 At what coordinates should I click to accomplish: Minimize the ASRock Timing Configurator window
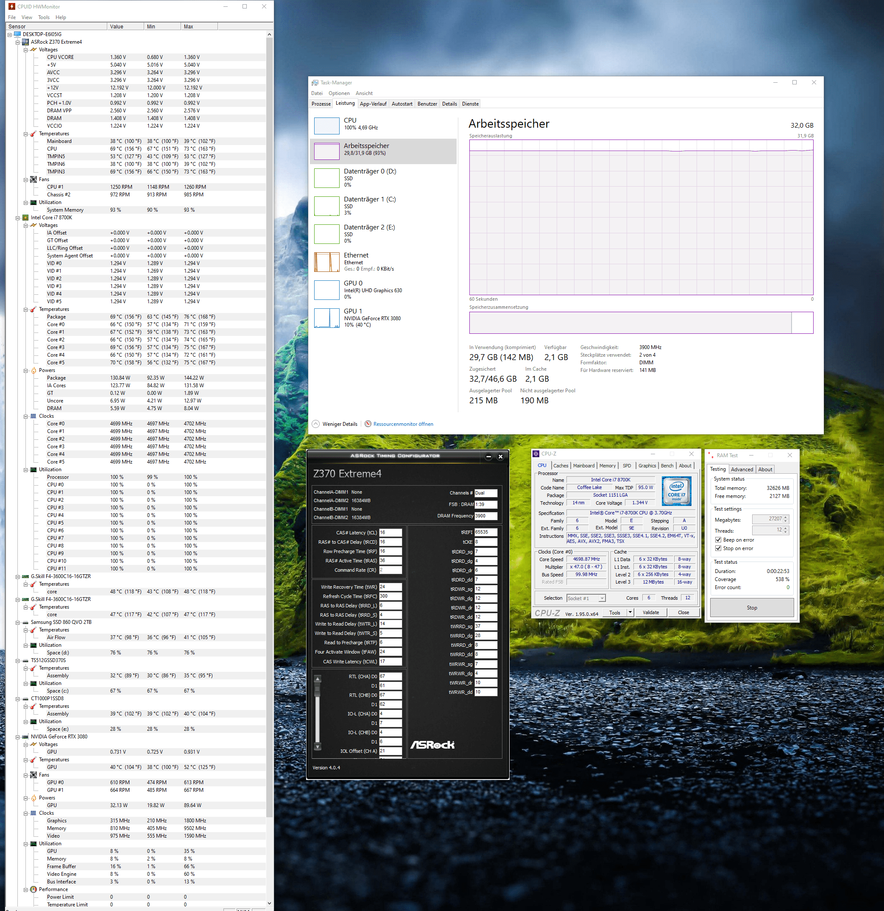(x=488, y=456)
